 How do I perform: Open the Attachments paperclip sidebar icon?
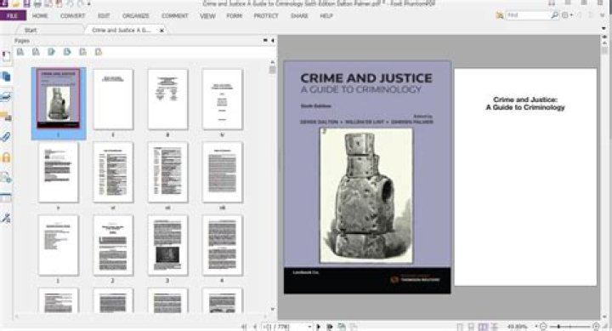point(6,137)
